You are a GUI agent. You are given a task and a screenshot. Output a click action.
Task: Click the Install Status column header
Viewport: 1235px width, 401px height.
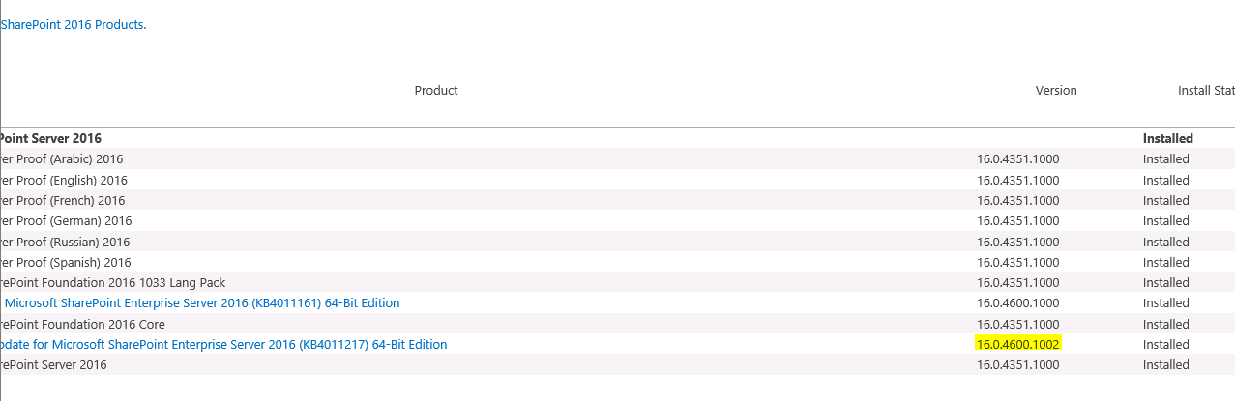1206,91
